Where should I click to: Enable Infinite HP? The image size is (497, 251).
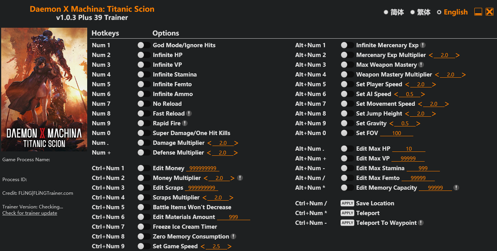[x=144, y=55]
